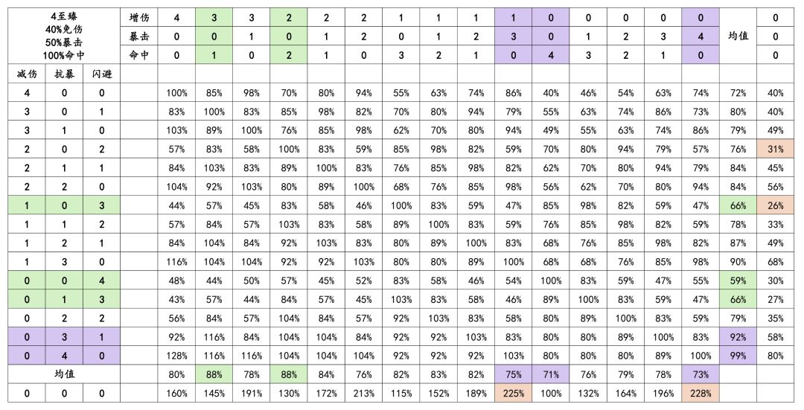
Task: Click the 命中 row label
Action: [x=138, y=54]
